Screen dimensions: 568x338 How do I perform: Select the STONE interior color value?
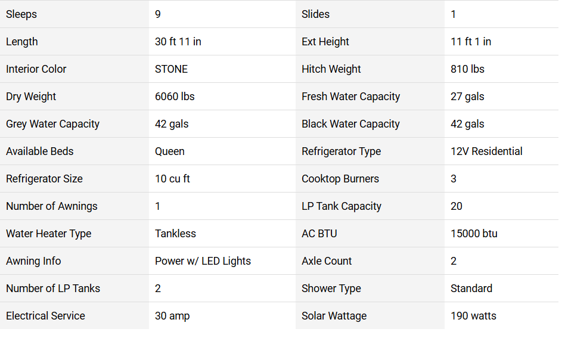coord(171,69)
